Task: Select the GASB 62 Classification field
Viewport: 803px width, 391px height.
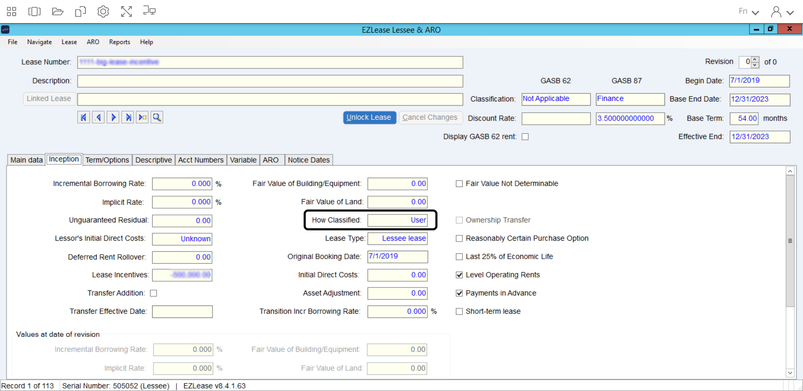Action: (x=556, y=99)
